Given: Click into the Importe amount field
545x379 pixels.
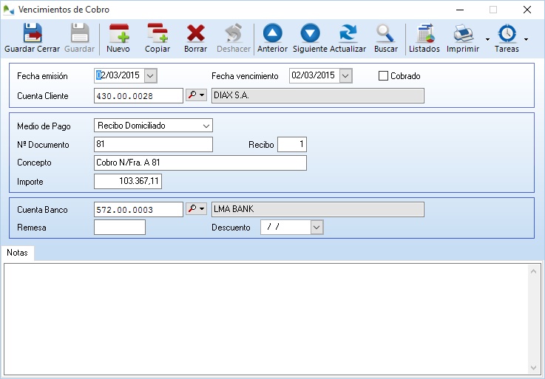Looking at the screenshot, I should point(128,181).
